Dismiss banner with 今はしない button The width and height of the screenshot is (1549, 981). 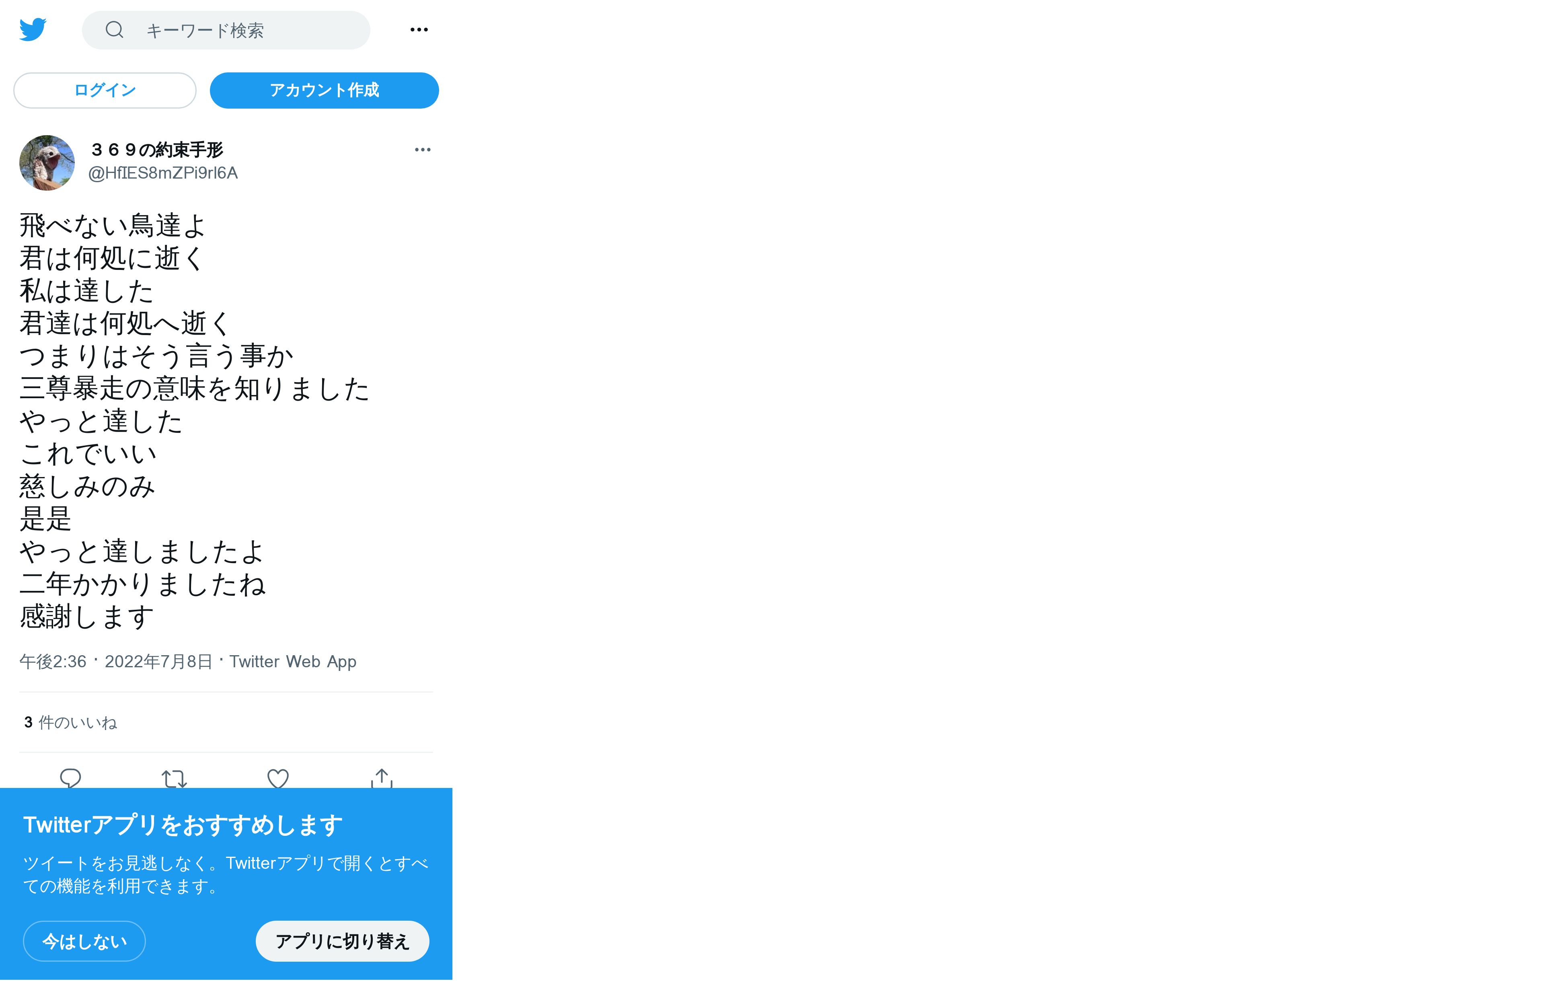click(84, 941)
